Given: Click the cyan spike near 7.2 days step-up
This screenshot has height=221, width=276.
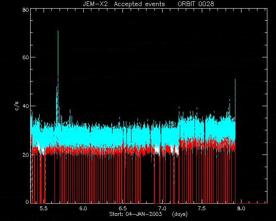Looking at the screenshot, I should (x=179, y=113).
